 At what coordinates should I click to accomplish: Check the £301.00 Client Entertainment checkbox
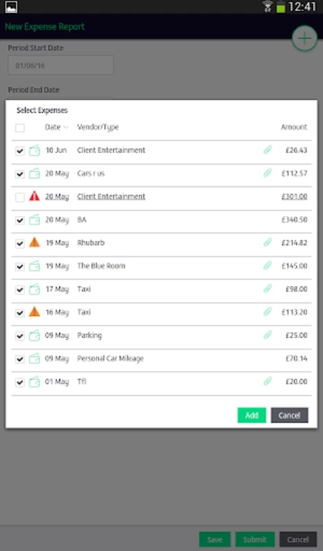tap(20, 197)
